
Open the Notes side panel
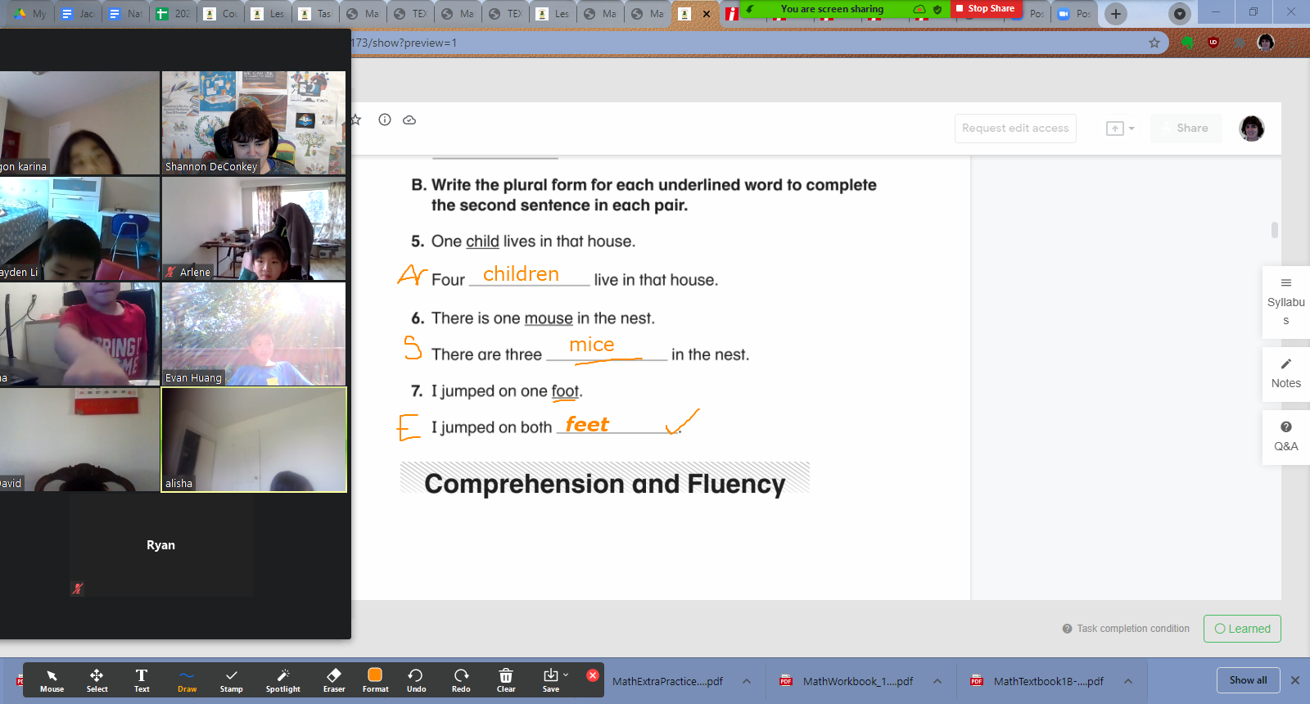pyautogui.click(x=1285, y=374)
